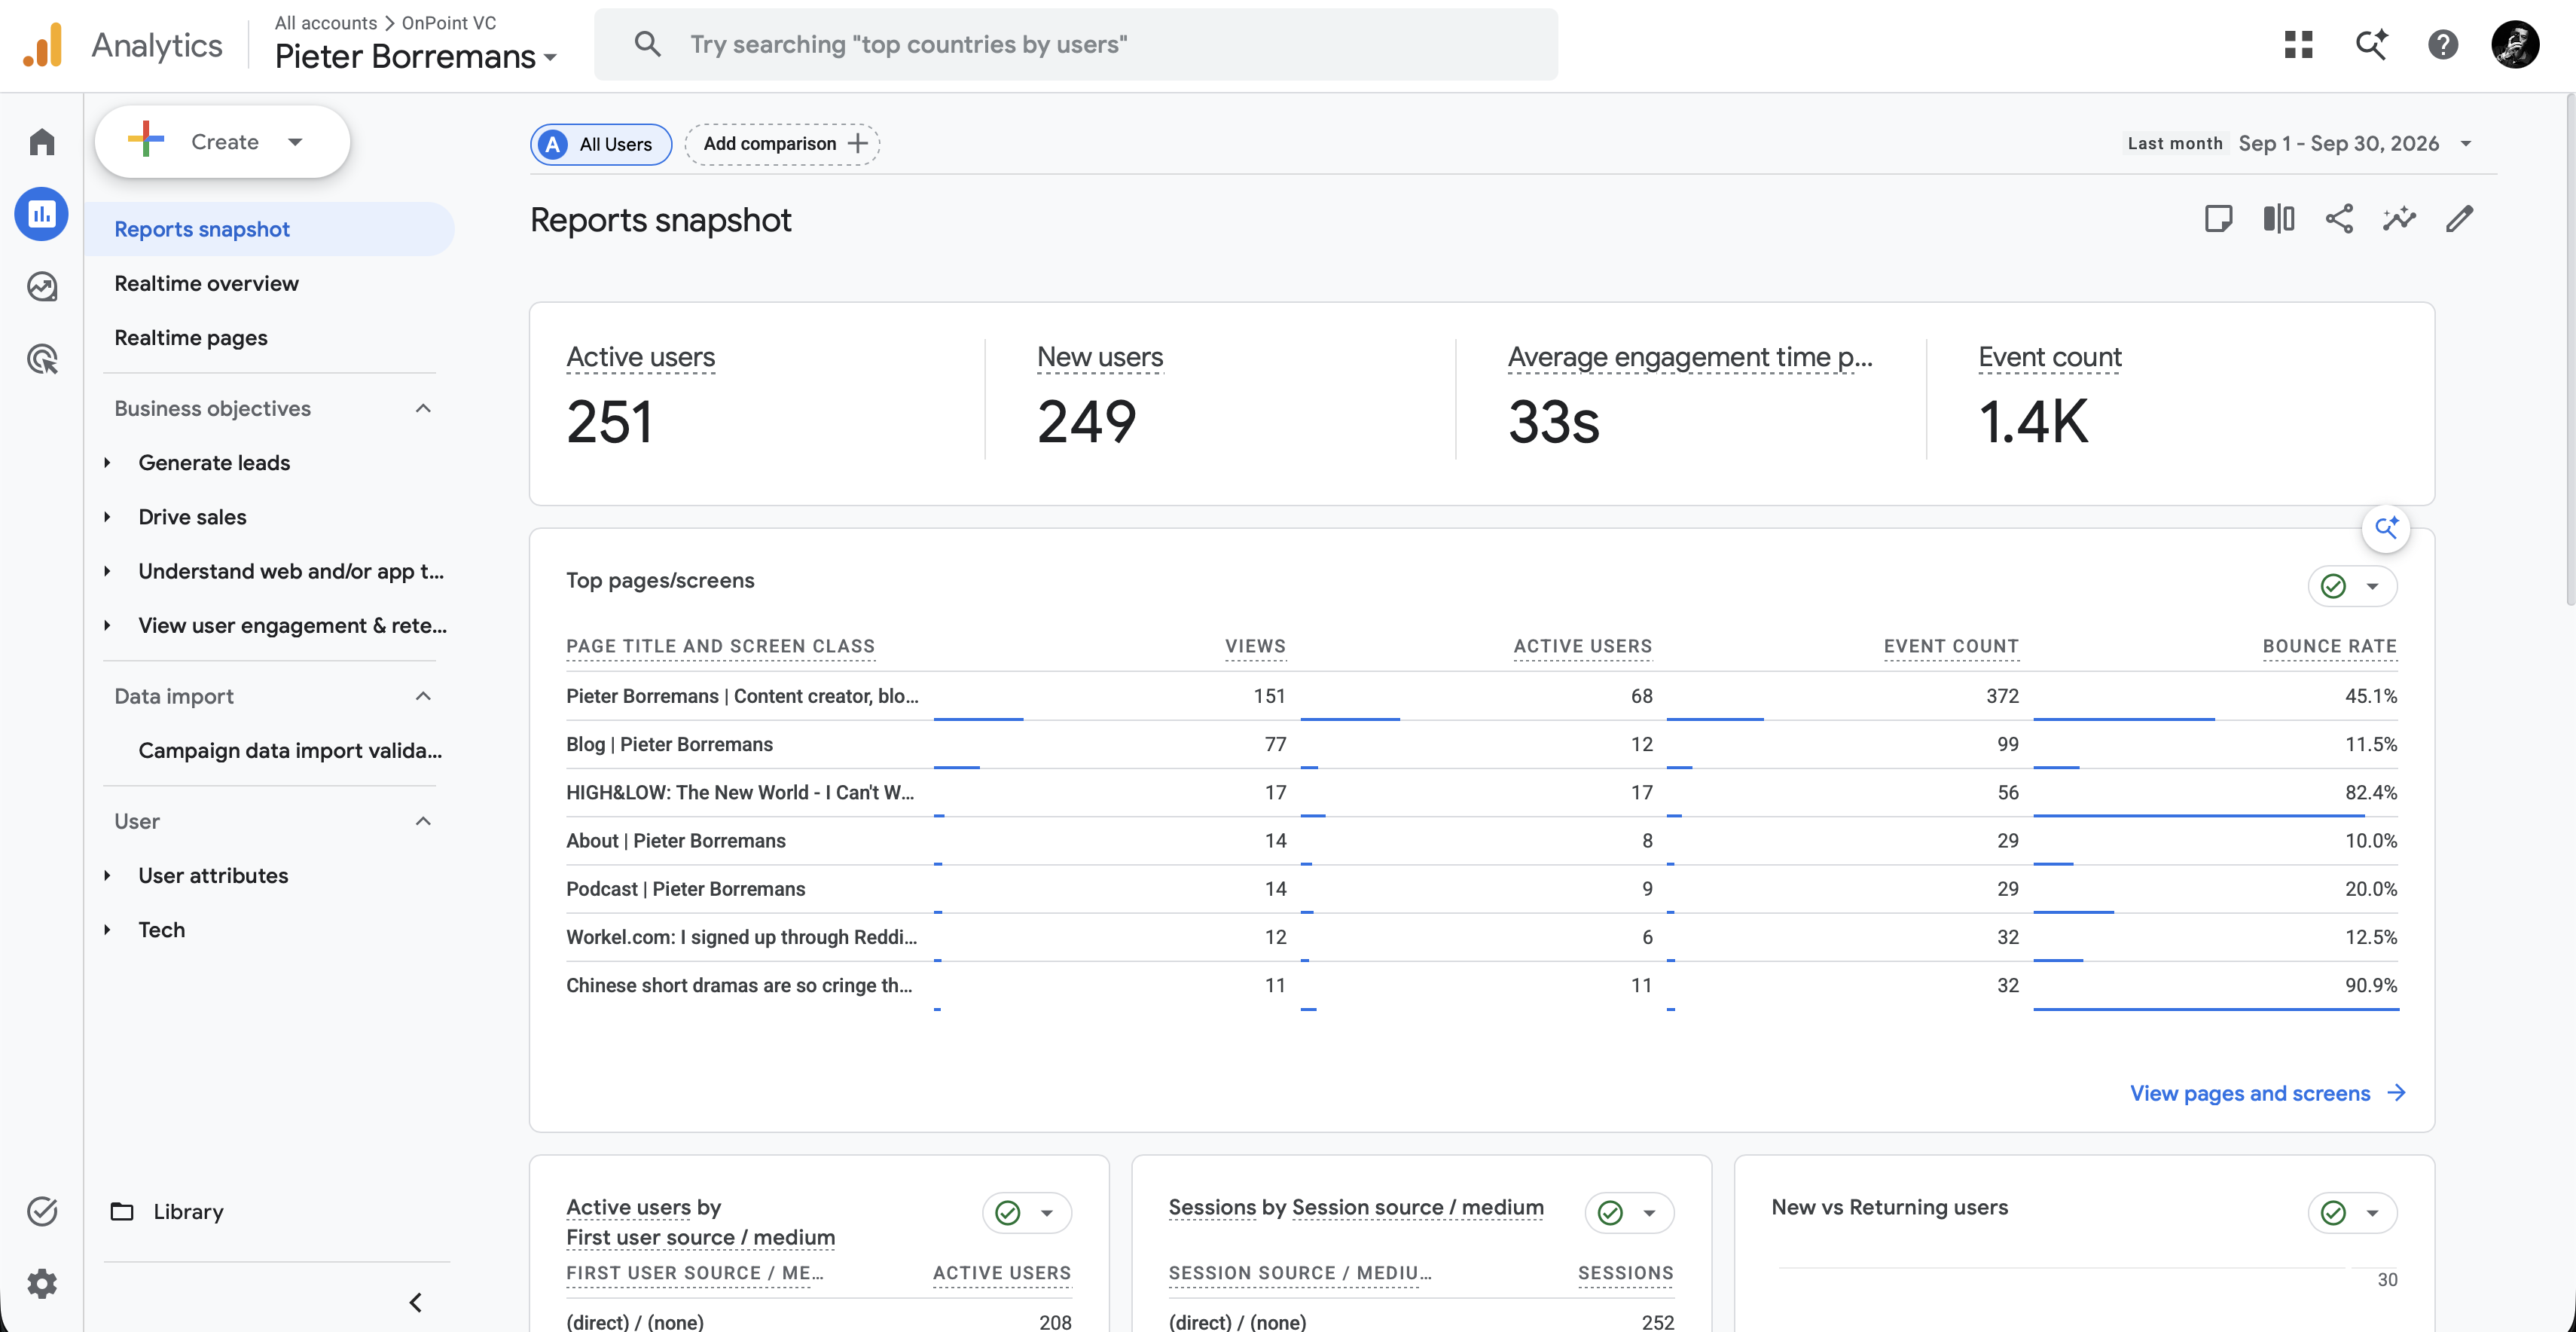Open the account profile avatar
Screen dimensions: 2576x1332
click(x=2515, y=44)
